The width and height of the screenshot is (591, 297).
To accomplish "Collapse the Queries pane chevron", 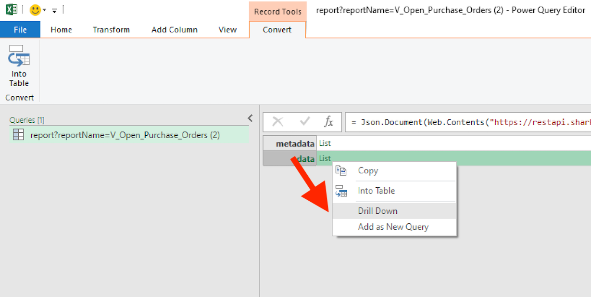I will coord(250,118).
